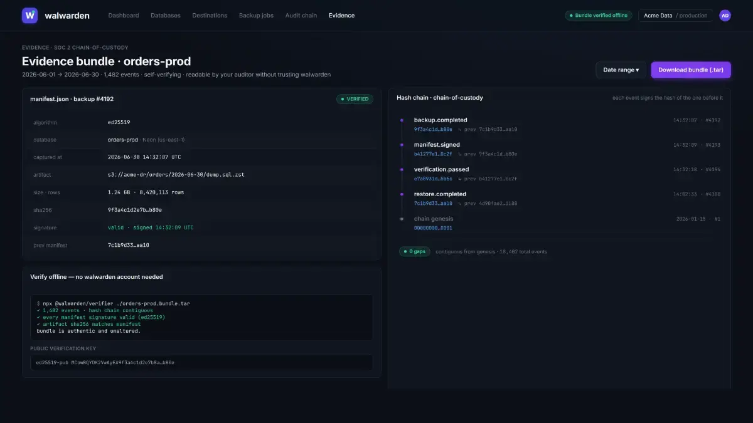Click the event number #4192 in hash chain
The width and height of the screenshot is (753, 423).
[713, 120]
